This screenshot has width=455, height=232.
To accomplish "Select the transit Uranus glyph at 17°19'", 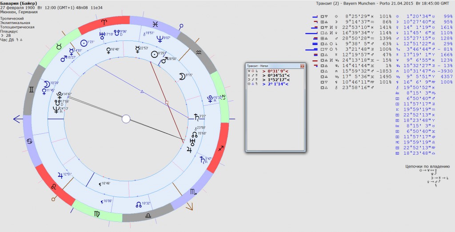I will pyautogui.click(x=102, y=36).
